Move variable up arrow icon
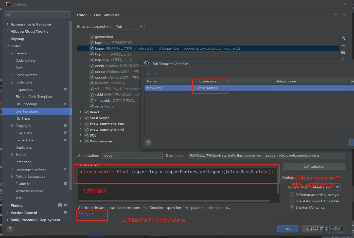The image size is (354, 238). 149,74
